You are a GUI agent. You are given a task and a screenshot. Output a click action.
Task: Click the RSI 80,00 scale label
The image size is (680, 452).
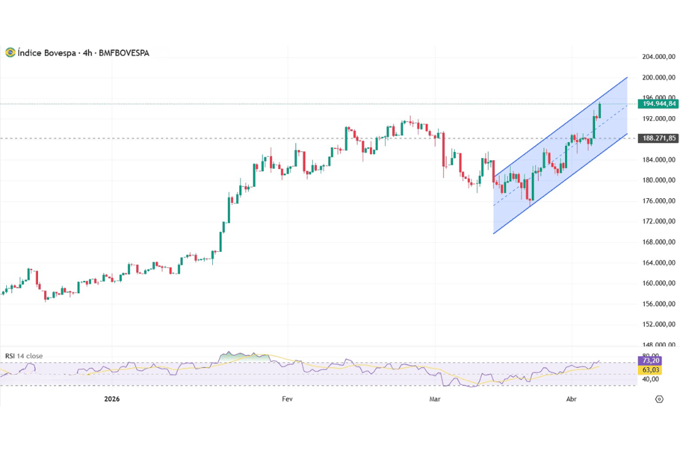point(651,355)
